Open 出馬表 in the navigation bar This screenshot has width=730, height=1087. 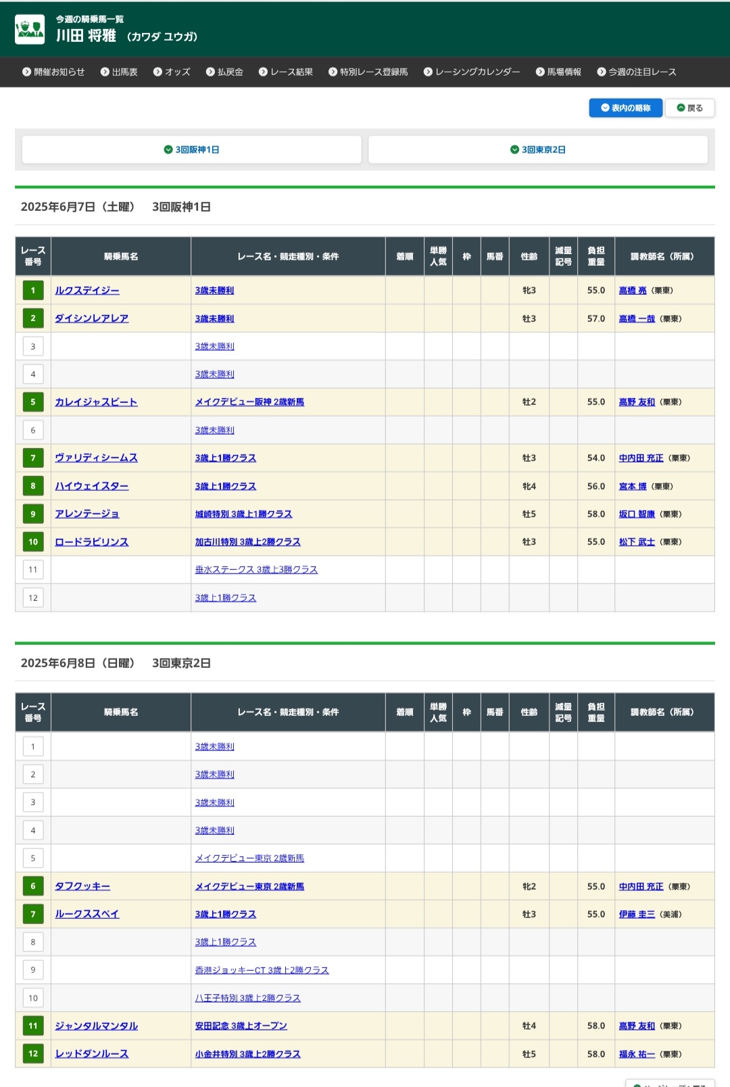119,72
